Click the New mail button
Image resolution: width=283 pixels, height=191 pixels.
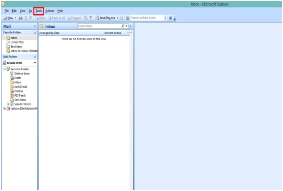click(8, 18)
